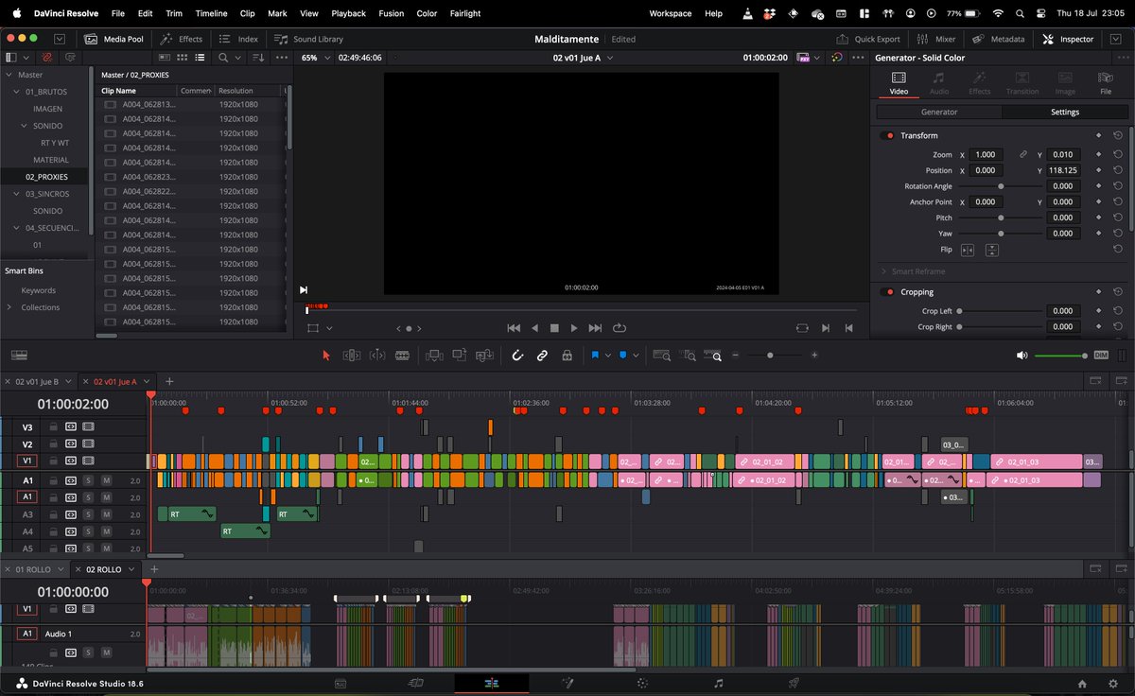This screenshot has width=1135, height=696.
Task: Toggle the Inspector panel
Action: tap(1068, 39)
